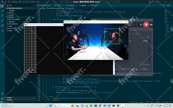This screenshot has height=108, width=173.
Task: Switch to the main2.py editor tab
Action: (71, 5)
